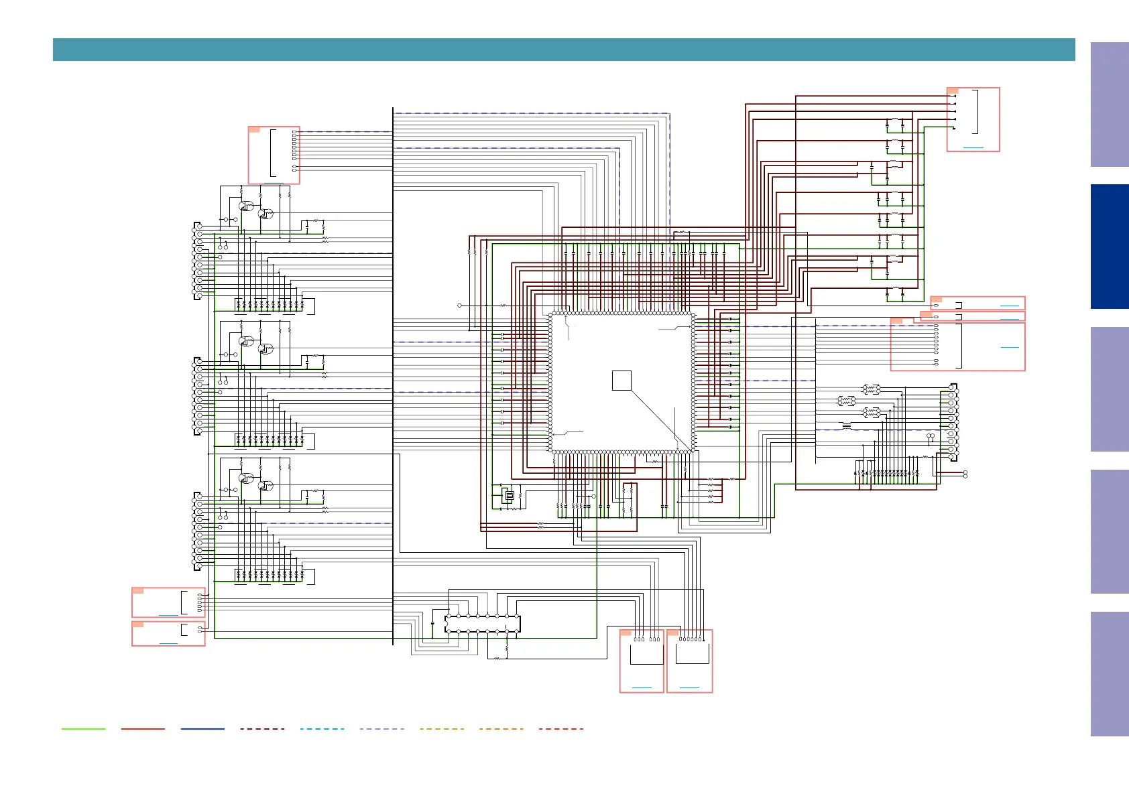Open the fourth purple side tab

[x=1110, y=531]
